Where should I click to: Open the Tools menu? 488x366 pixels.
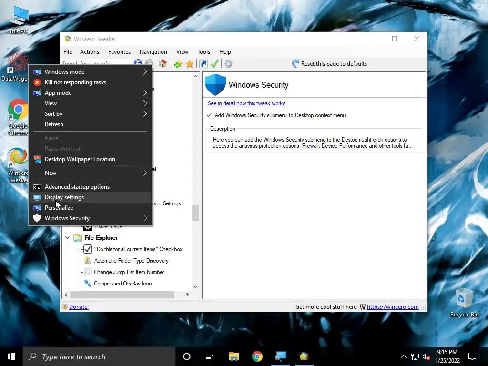coord(203,52)
